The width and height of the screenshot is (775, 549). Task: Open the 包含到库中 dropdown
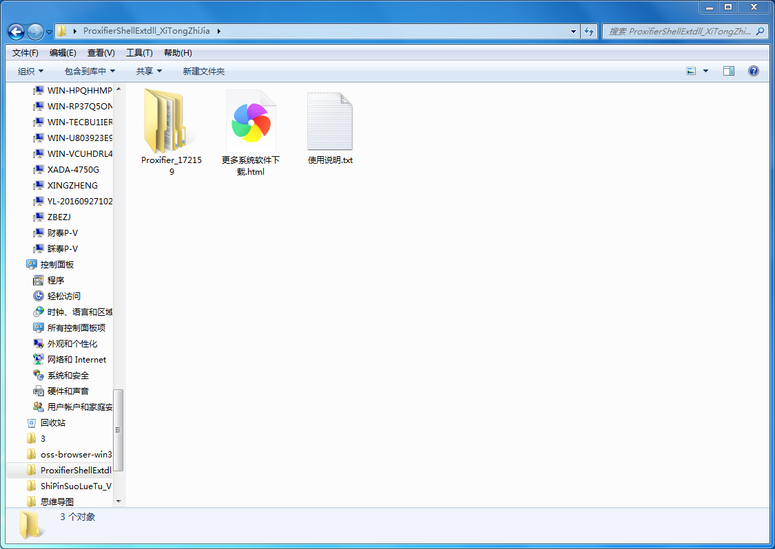(x=90, y=71)
